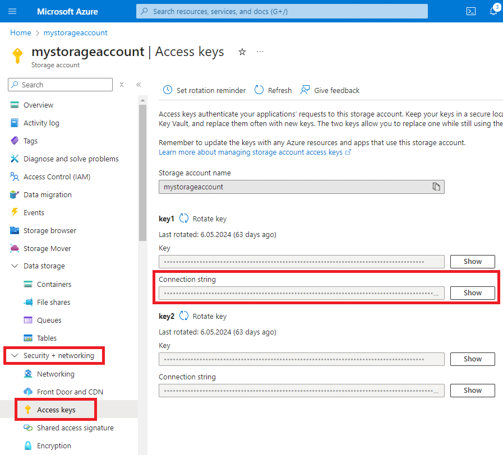Focus the sidebar Search field
The height and width of the screenshot is (455, 503).
pyautogui.click(x=61, y=85)
